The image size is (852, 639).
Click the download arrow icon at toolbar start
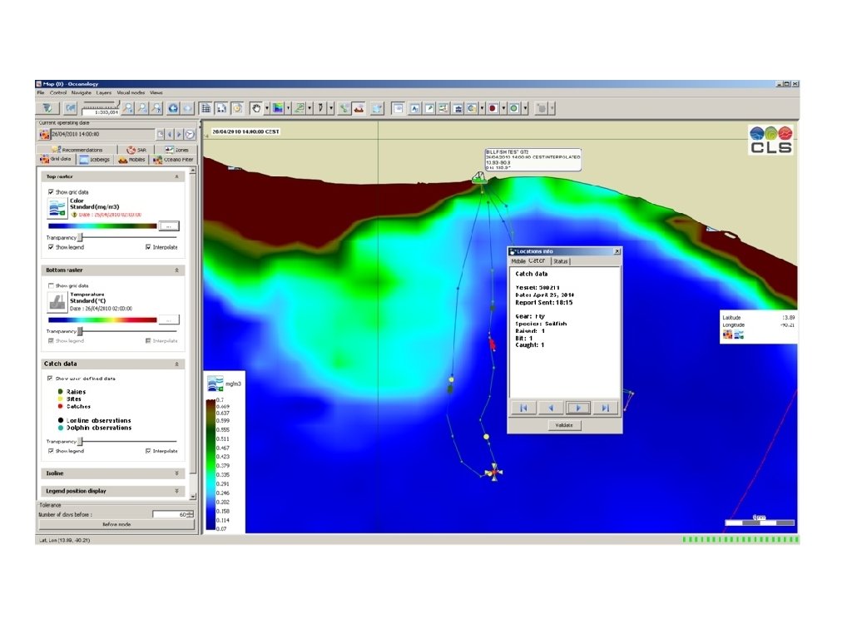[47, 108]
